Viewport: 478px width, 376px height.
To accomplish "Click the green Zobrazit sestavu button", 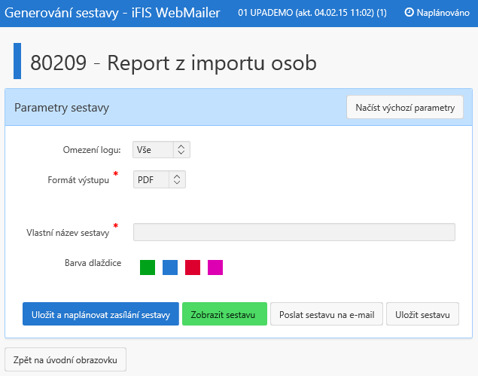I will [224, 314].
